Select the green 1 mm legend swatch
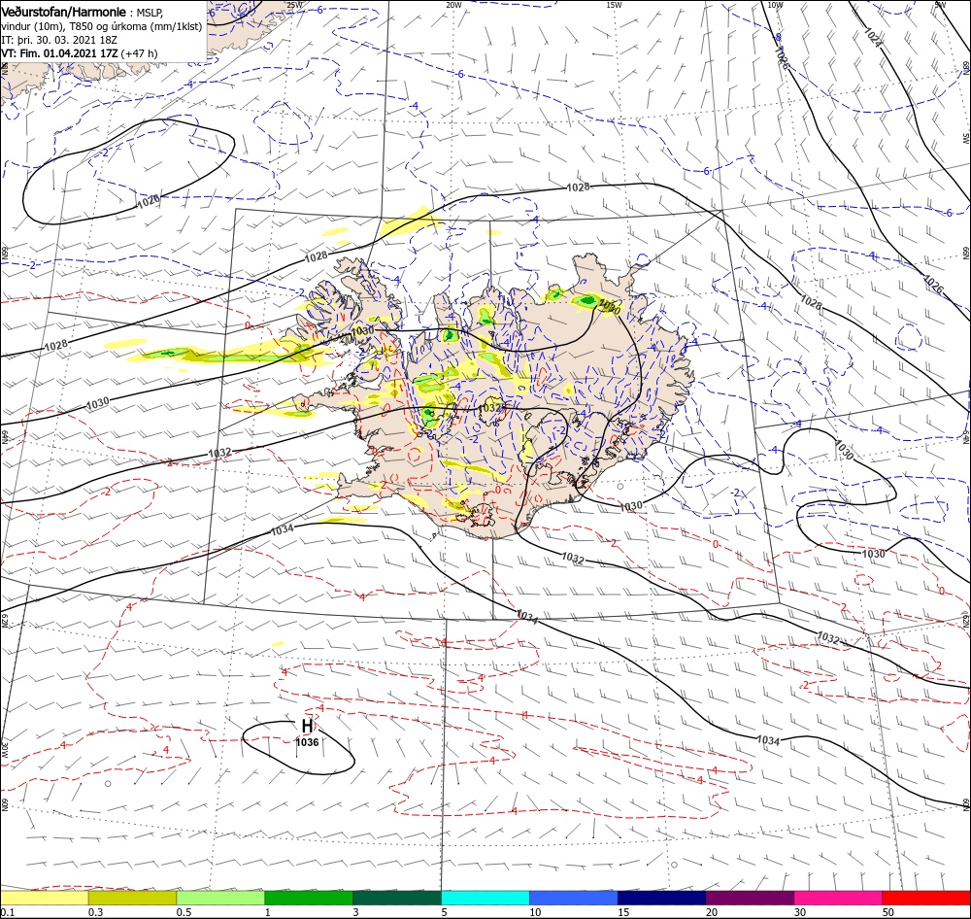 click(309, 898)
